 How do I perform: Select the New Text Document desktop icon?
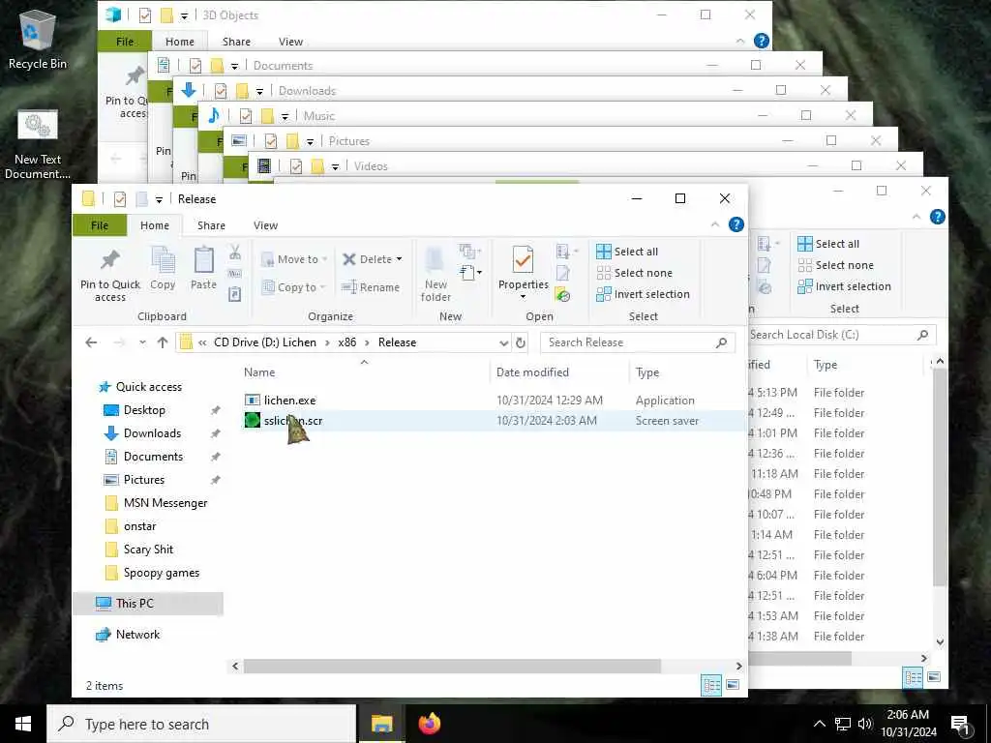click(x=38, y=145)
